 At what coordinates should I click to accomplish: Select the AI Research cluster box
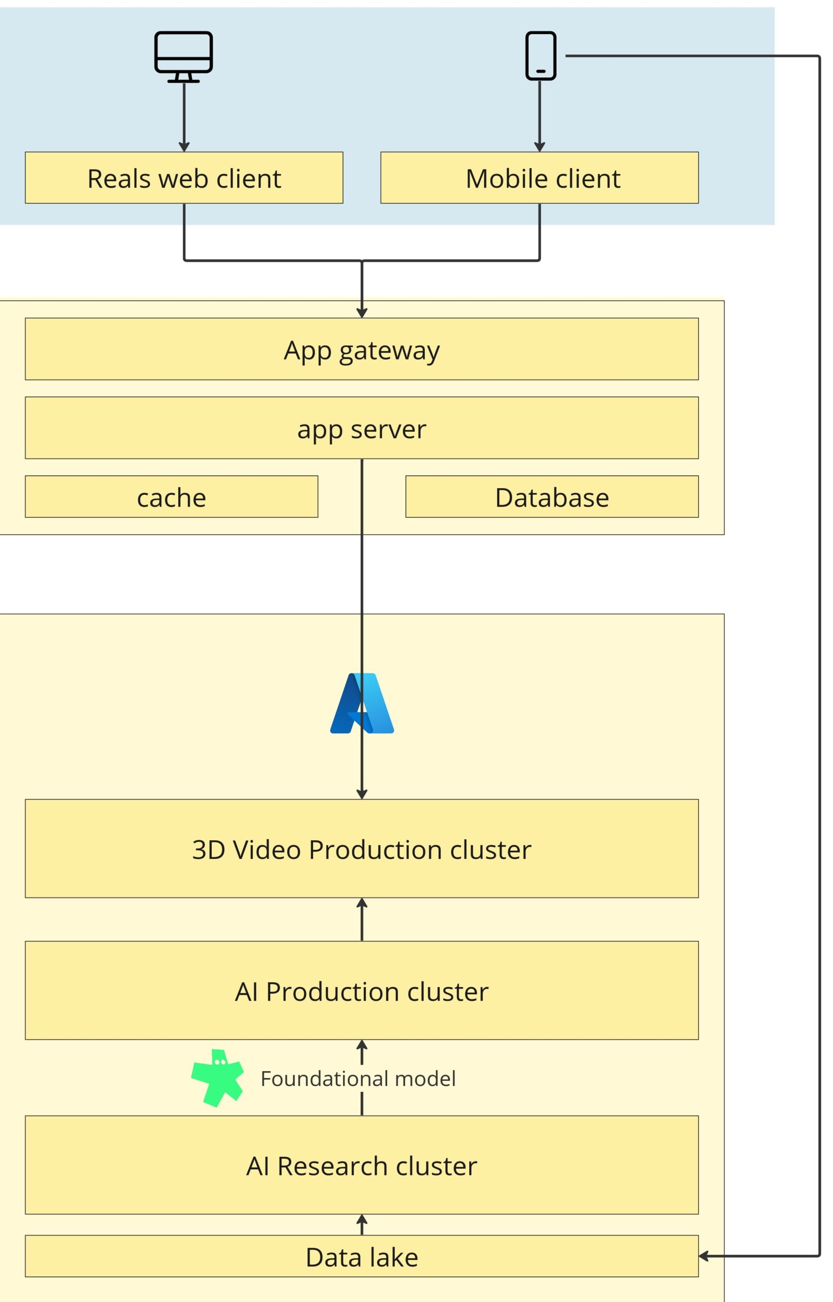point(361,1165)
